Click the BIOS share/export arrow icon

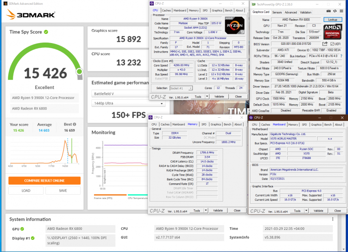(x=325, y=44)
